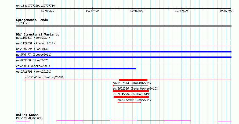
Task: Click the chr18:10757229..10757710 coordinate label
Action: tap(35, 6)
